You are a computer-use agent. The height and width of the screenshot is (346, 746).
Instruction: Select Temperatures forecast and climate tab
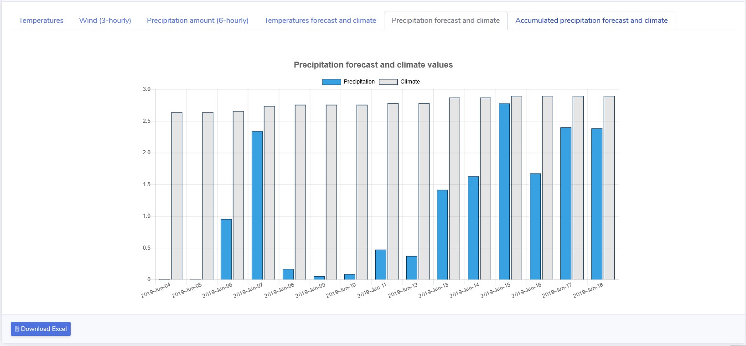(320, 21)
